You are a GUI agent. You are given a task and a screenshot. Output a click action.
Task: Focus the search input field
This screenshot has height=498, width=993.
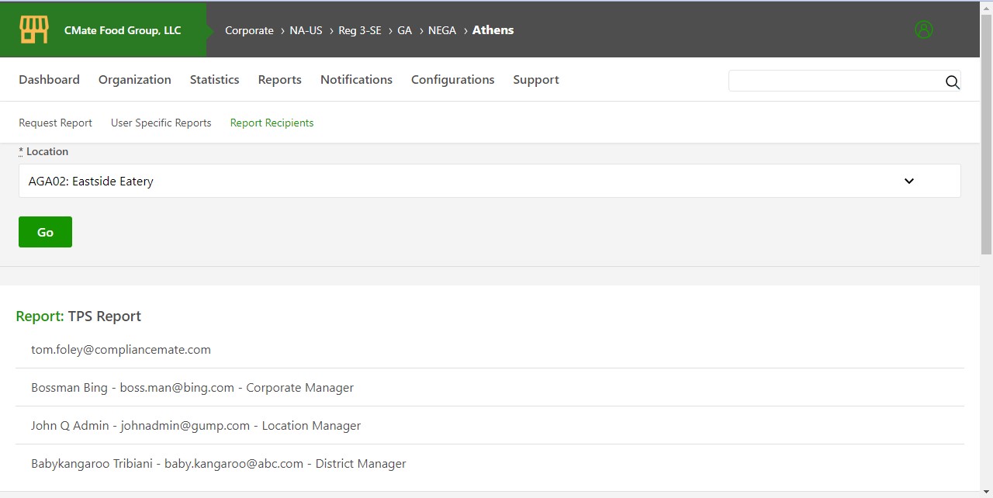pos(834,81)
